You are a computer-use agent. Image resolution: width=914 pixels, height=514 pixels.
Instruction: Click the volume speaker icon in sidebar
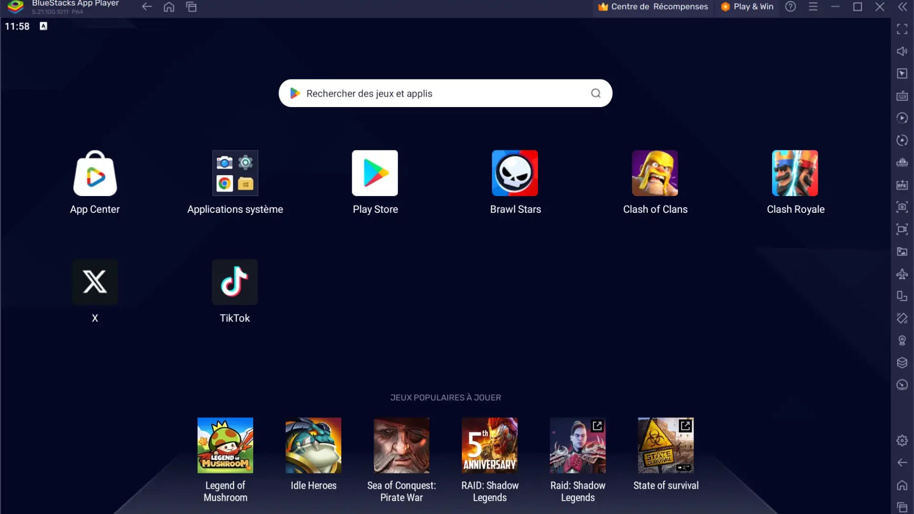[x=902, y=51]
